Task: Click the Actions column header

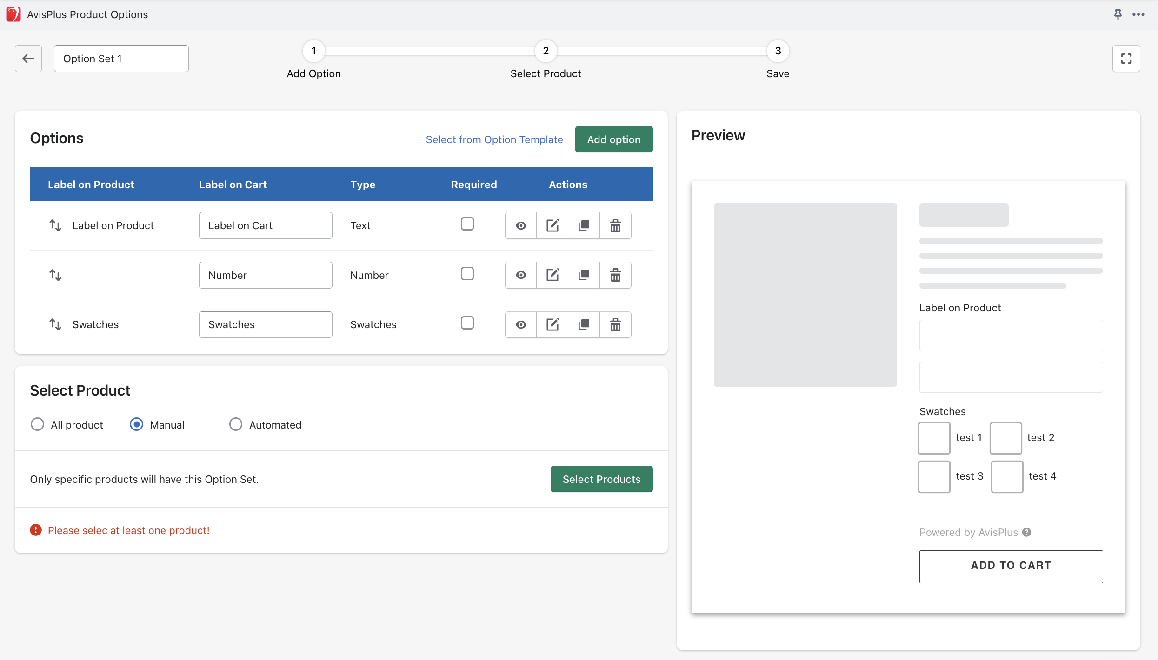Action: [568, 185]
